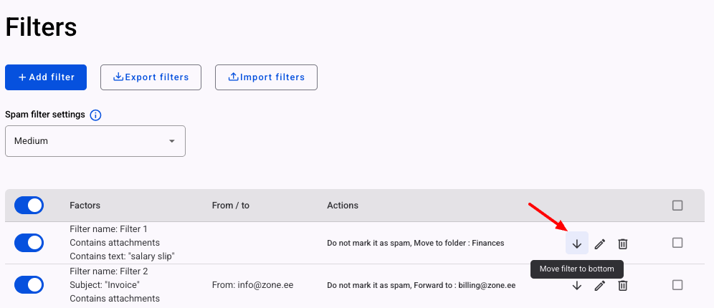714x308 pixels.
Task: Check the select-all checkbox in header
Action: pos(677,206)
